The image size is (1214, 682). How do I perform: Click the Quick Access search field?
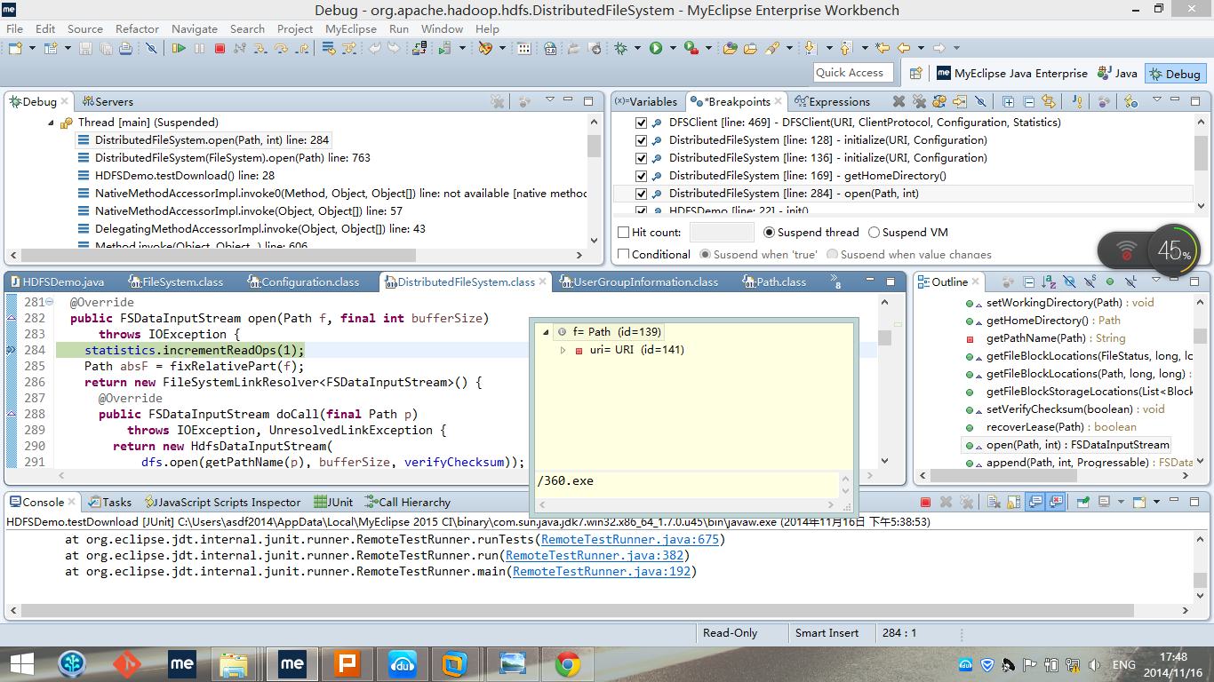pos(852,73)
